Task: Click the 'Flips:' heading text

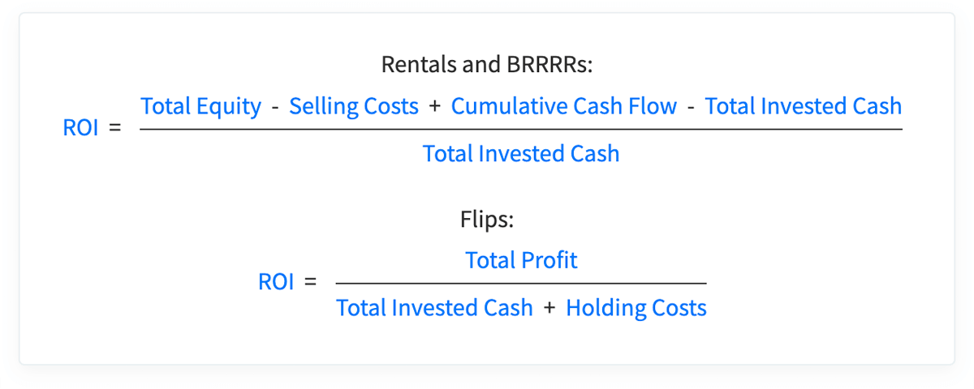Action: [x=487, y=219]
